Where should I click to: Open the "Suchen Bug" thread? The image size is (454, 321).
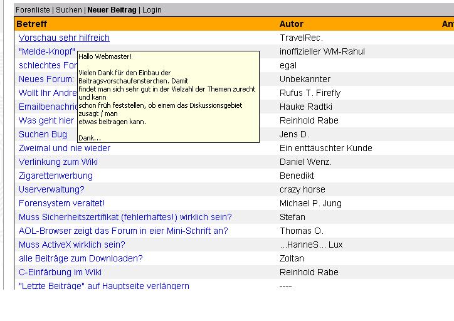[43, 134]
